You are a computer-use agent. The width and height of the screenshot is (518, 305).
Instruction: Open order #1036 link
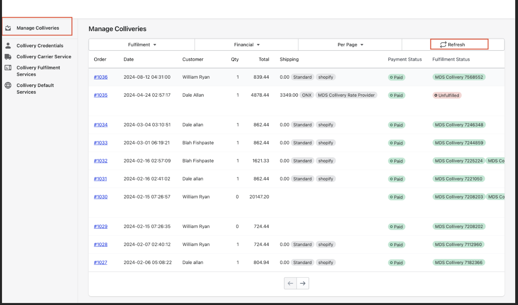pyautogui.click(x=101, y=77)
